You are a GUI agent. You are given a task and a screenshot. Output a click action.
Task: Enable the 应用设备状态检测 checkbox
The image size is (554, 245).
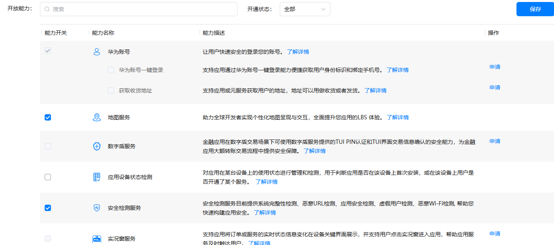click(48, 177)
